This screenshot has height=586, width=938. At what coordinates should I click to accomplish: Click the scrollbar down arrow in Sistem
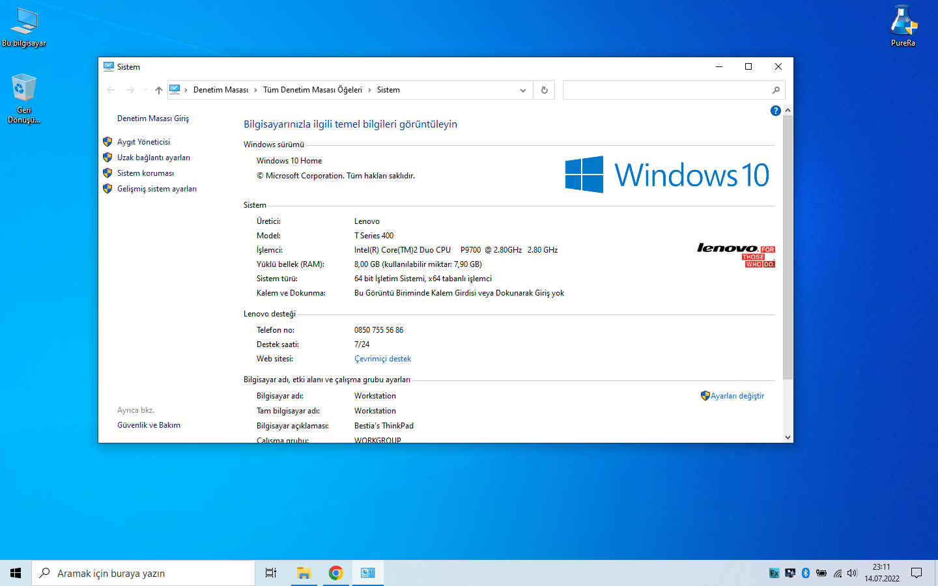[788, 438]
